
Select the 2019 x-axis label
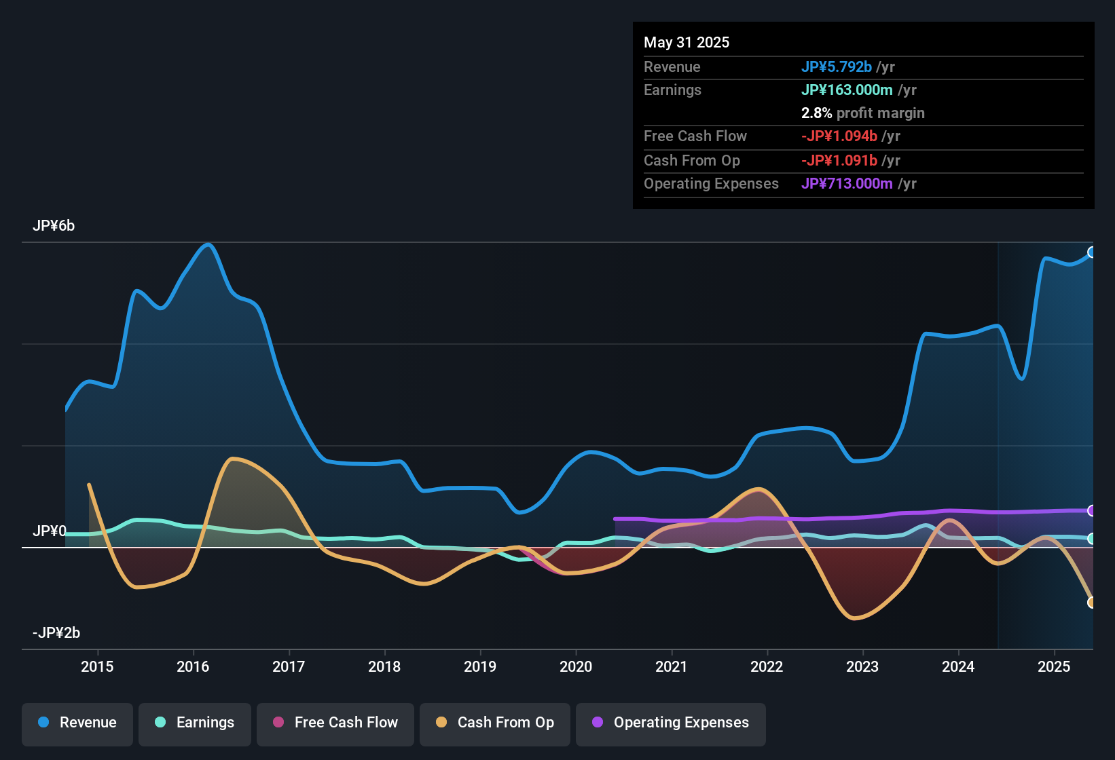pyautogui.click(x=480, y=667)
